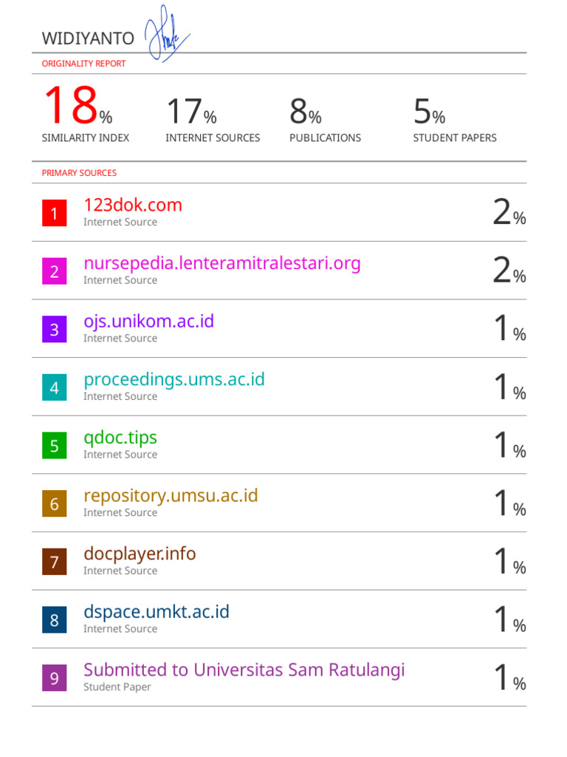Click the docplayer.info source link
This screenshot has width=567, height=757.
(140, 554)
